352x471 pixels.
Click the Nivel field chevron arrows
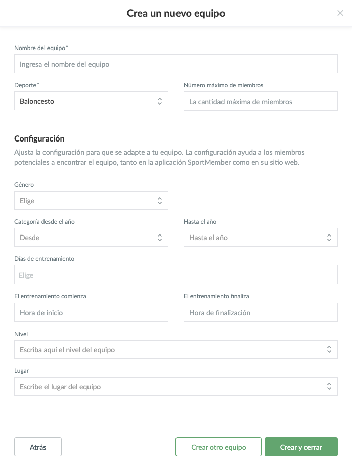(329, 349)
